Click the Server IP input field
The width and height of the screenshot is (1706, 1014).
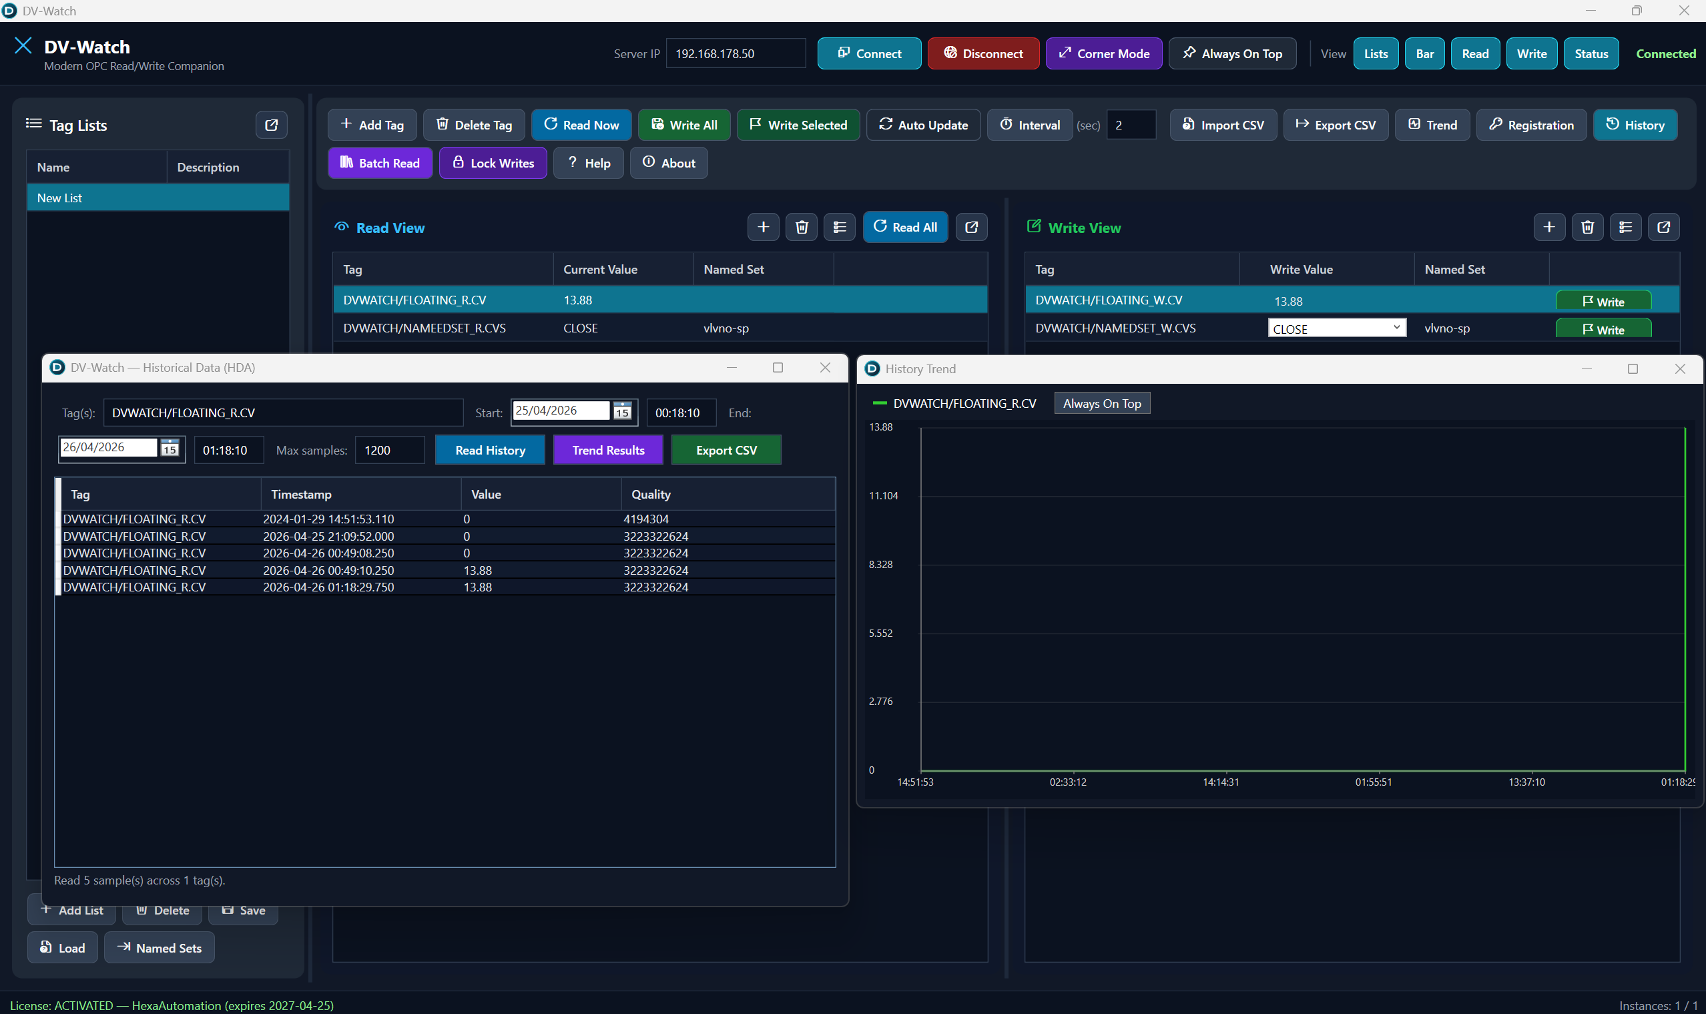point(736,53)
